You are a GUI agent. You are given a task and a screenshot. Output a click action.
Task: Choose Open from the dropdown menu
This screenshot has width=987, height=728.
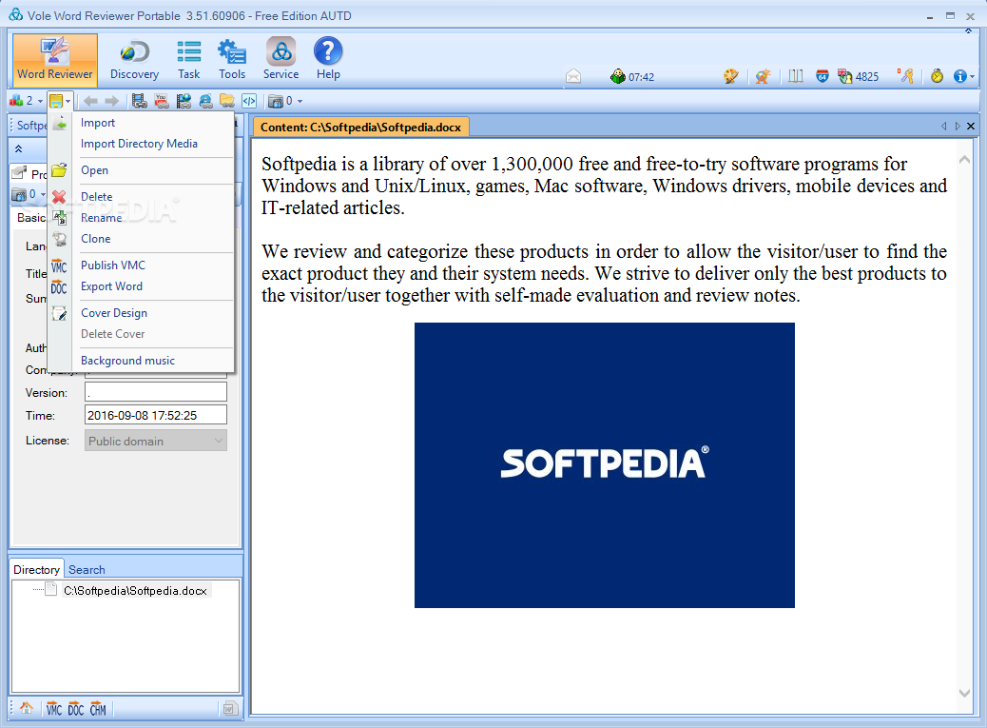(x=94, y=170)
